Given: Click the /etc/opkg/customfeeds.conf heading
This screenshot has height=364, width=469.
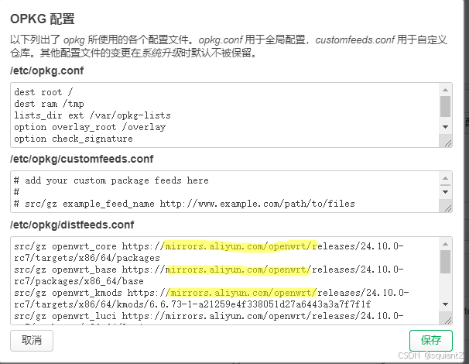Looking at the screenshot, I should tap(82, 159).
